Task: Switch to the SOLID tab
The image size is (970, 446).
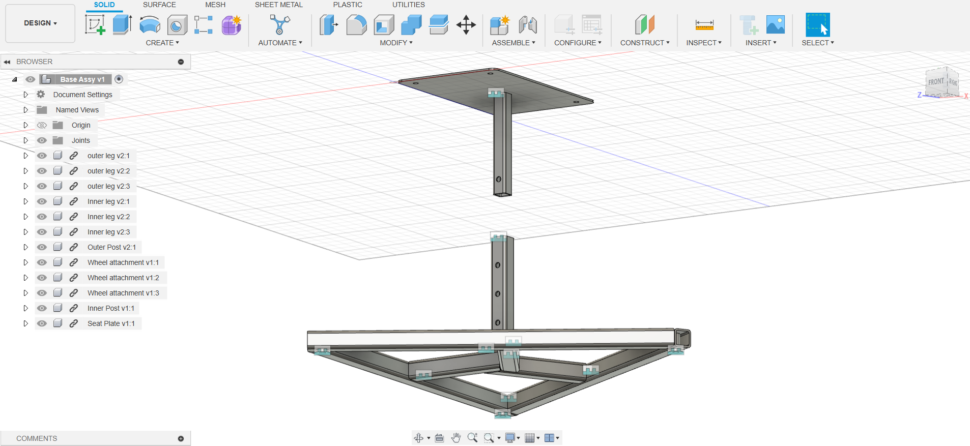Action: tap(104, 5)
